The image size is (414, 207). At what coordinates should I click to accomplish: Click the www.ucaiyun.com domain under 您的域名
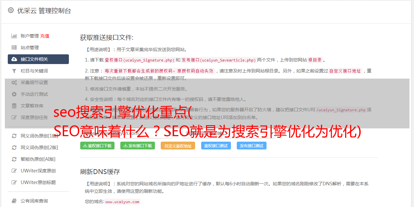pyautogui.click(x=122, y=202)
